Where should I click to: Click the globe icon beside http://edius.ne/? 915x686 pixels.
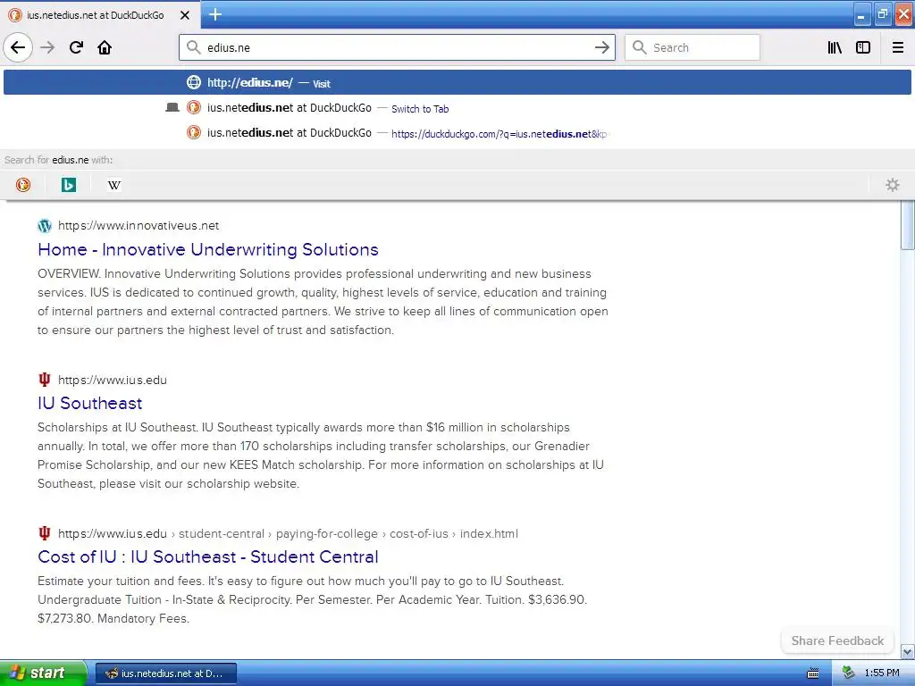(x=193, y=82)
